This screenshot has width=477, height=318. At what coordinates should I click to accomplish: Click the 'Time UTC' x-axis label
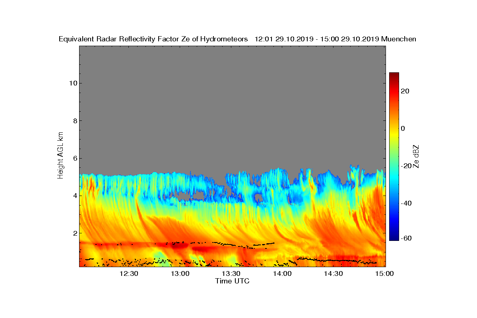pos(232,281)
